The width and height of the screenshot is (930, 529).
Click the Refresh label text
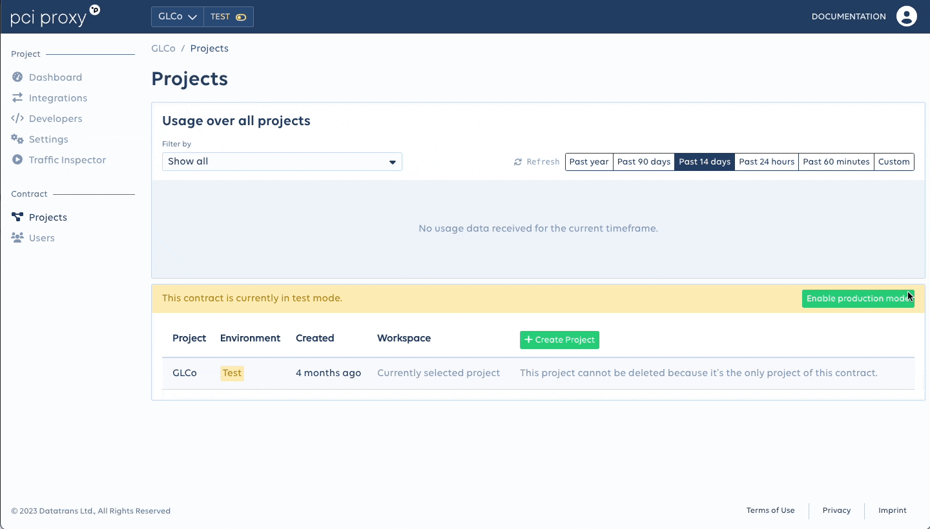point(543,162)
